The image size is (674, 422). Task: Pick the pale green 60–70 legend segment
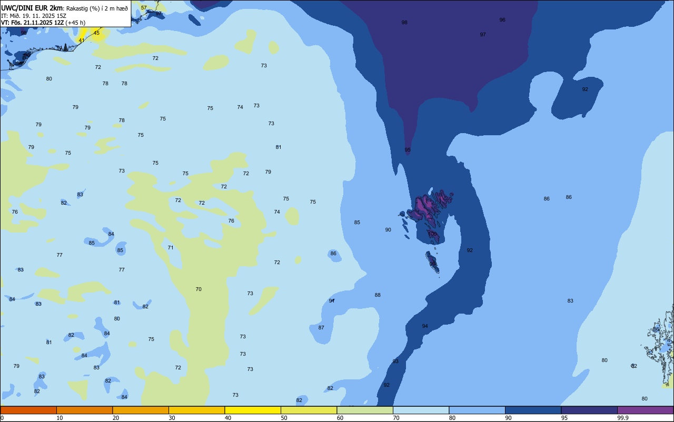tap(365, 410)
